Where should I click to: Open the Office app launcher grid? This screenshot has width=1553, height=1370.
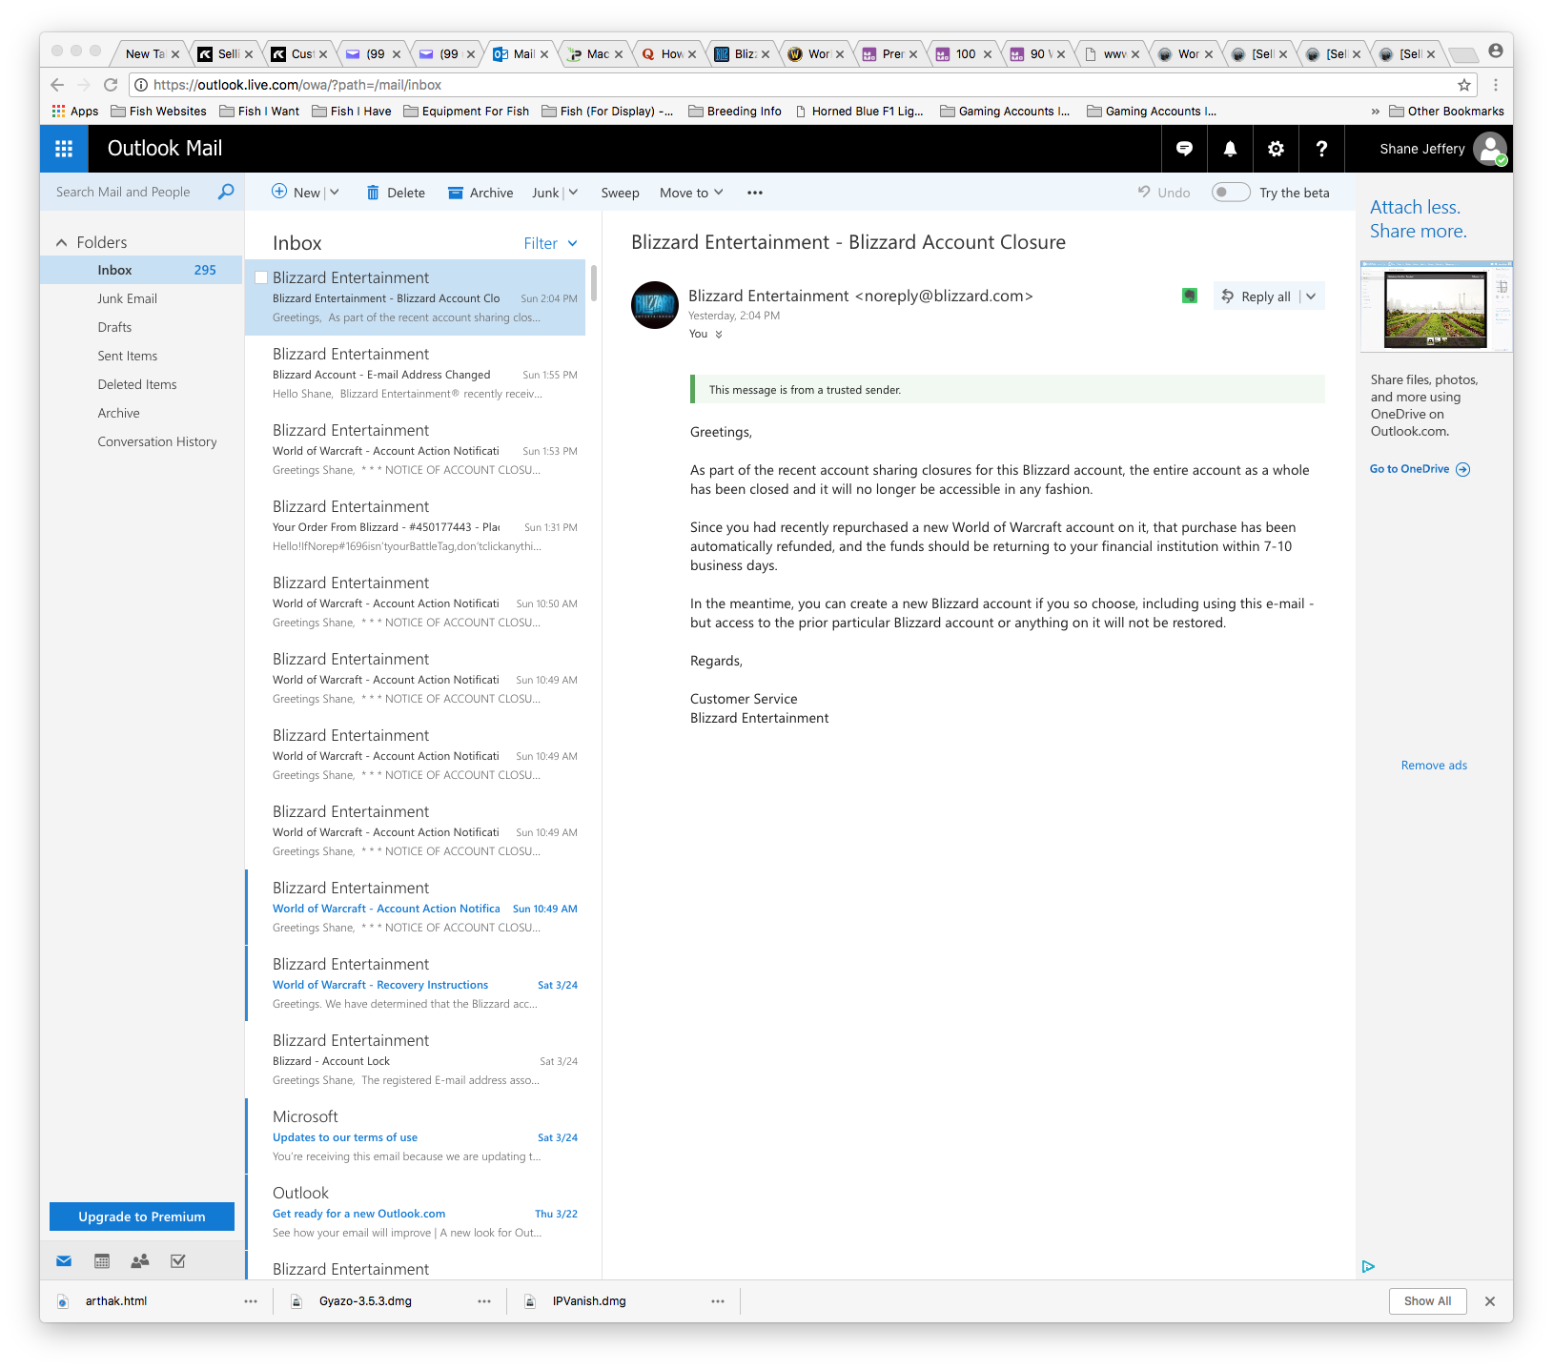pyautogui.click(x=64, y=149)
